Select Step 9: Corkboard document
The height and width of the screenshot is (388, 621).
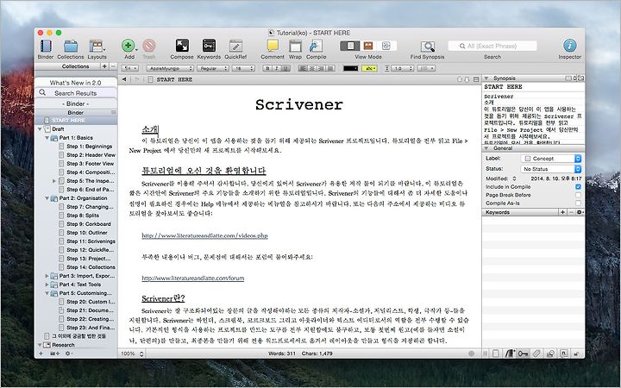coord(89,224)
